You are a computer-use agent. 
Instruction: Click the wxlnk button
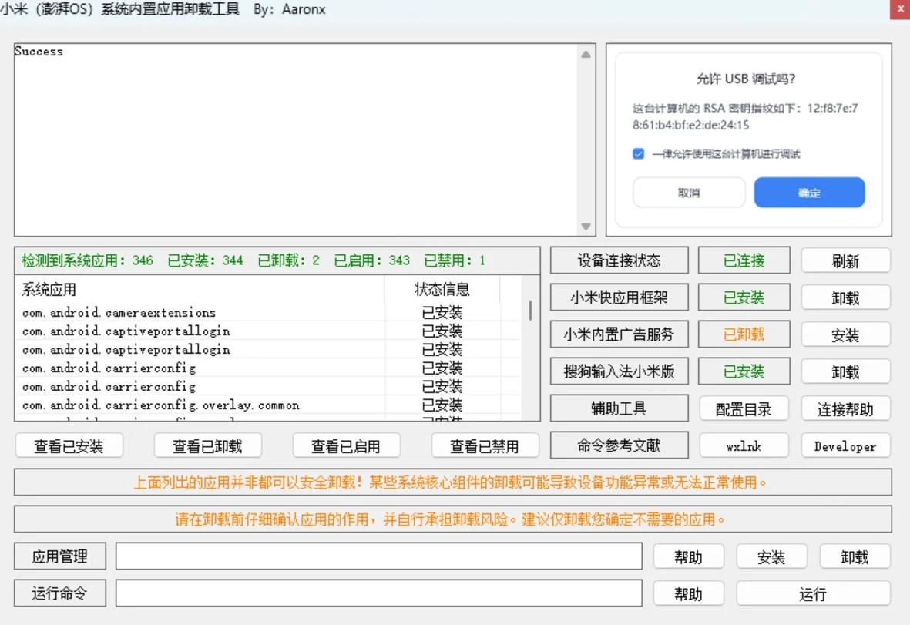point(744,446)
